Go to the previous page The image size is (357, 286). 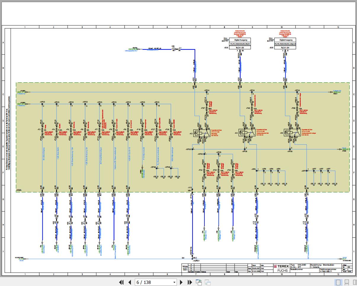tap(129, 282)
